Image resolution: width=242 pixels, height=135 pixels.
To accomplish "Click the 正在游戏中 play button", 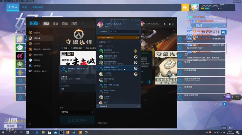I will point(77,120).
